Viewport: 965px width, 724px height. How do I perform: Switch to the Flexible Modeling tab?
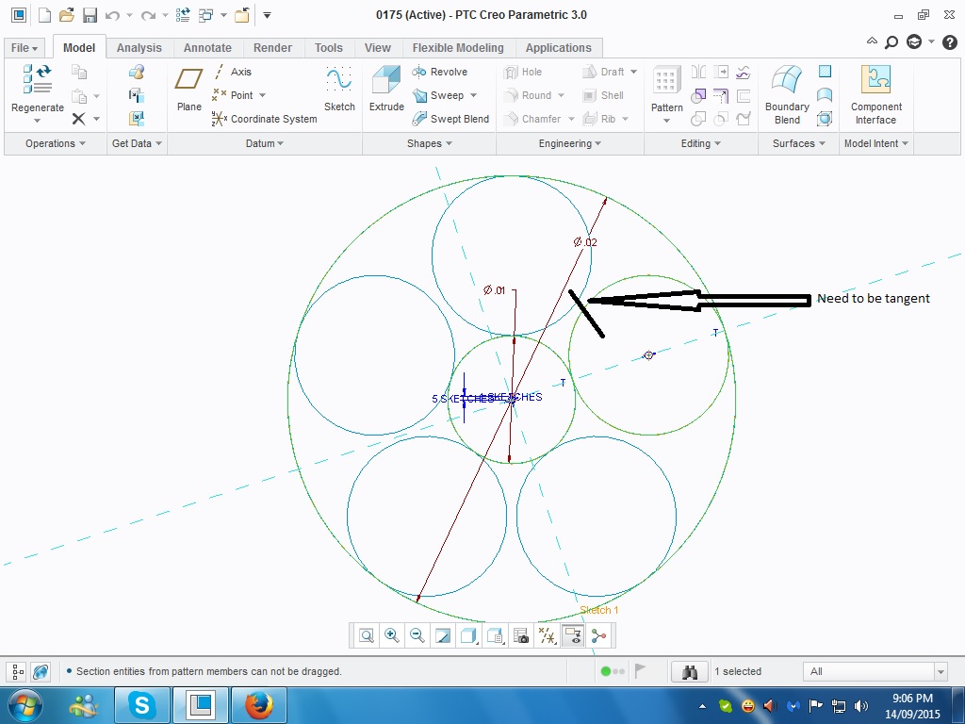pyautogui.click(x=458, y=48)
